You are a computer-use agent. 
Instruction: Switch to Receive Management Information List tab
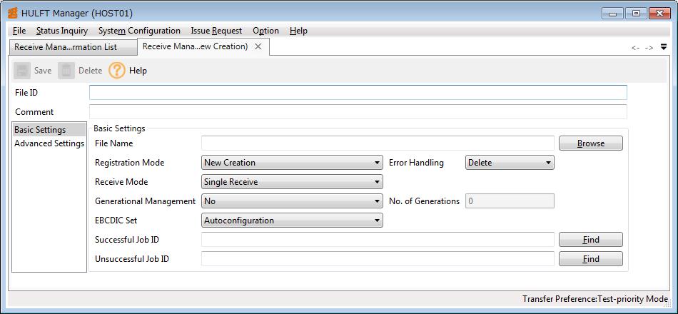tap(73, 47)
